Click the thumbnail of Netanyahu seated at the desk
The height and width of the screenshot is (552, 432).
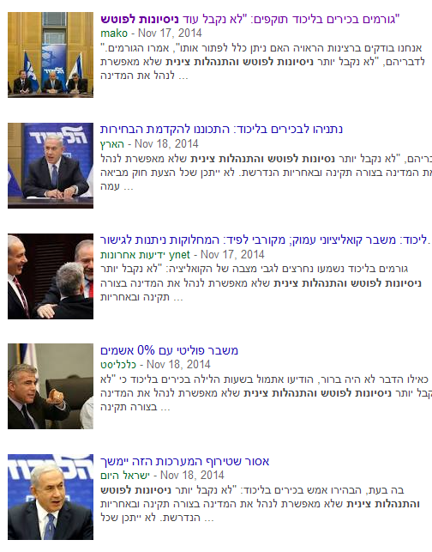pos(51,166)
